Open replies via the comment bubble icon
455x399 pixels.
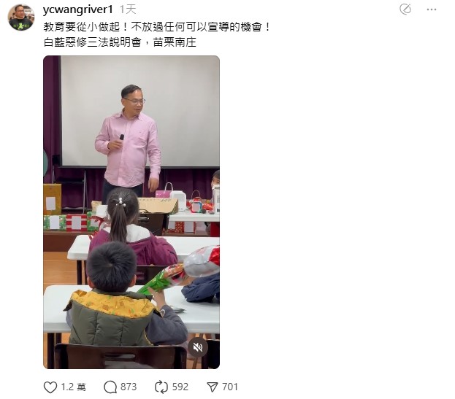tap(110, 387)
